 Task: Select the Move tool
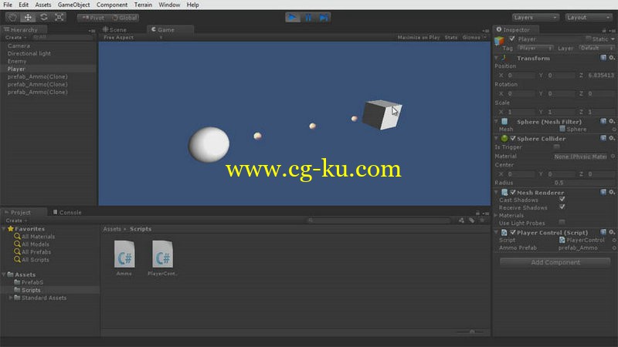click(28, 17)
